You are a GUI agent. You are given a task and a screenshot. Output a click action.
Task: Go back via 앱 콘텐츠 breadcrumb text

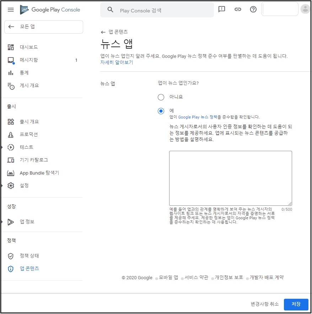point(118,32)
